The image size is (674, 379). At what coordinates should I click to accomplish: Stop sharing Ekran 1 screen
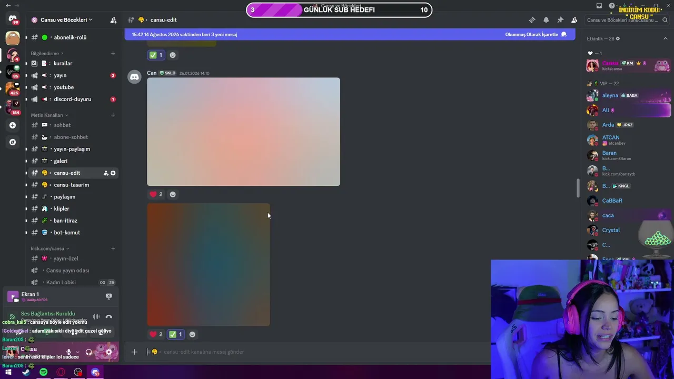(x=108, y=296)
